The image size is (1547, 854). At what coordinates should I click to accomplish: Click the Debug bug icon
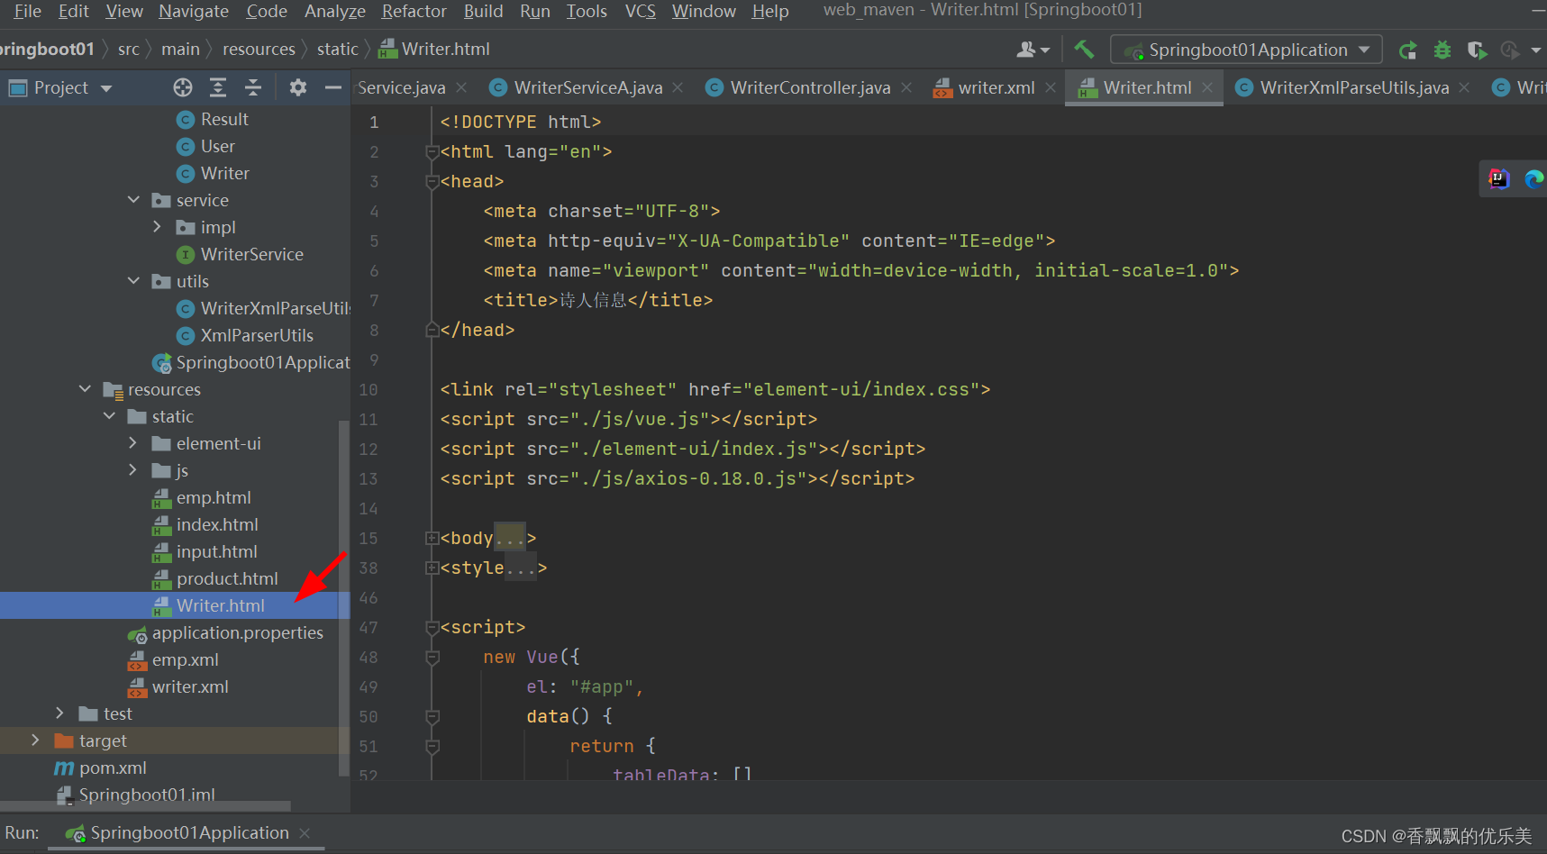1442,50
